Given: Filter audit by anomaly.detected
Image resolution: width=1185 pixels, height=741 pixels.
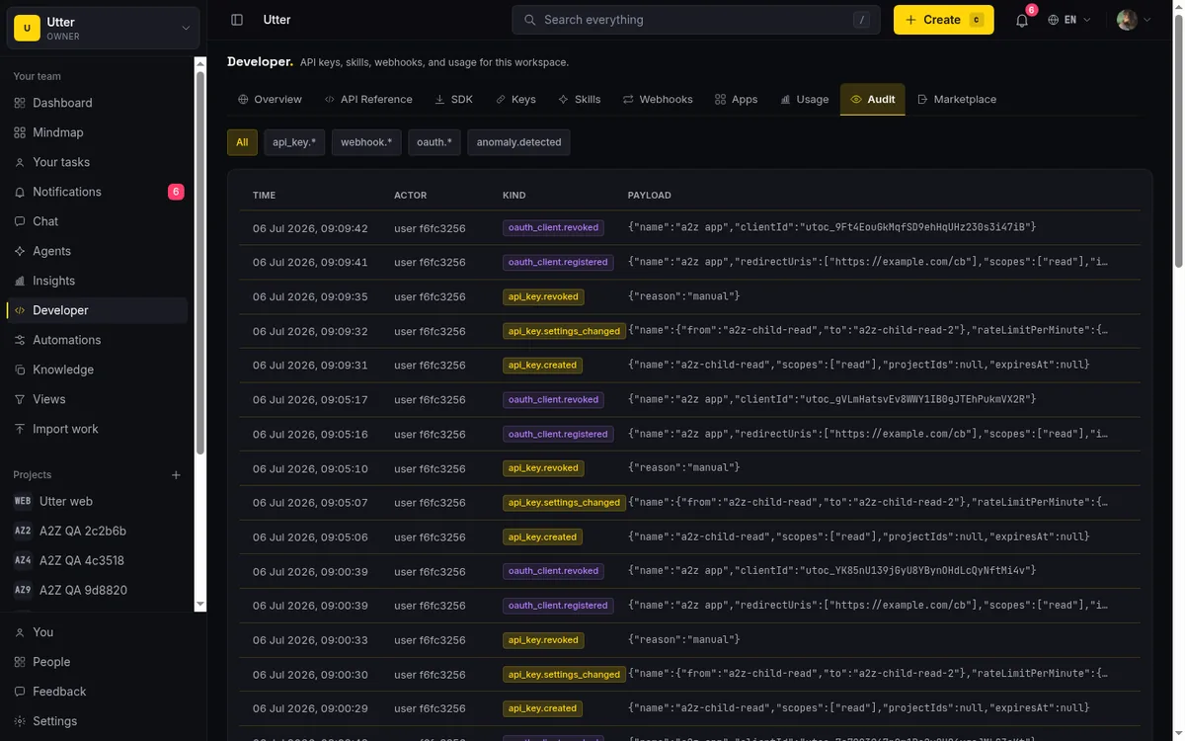Looking at the screenshot, I should (518, 142).
